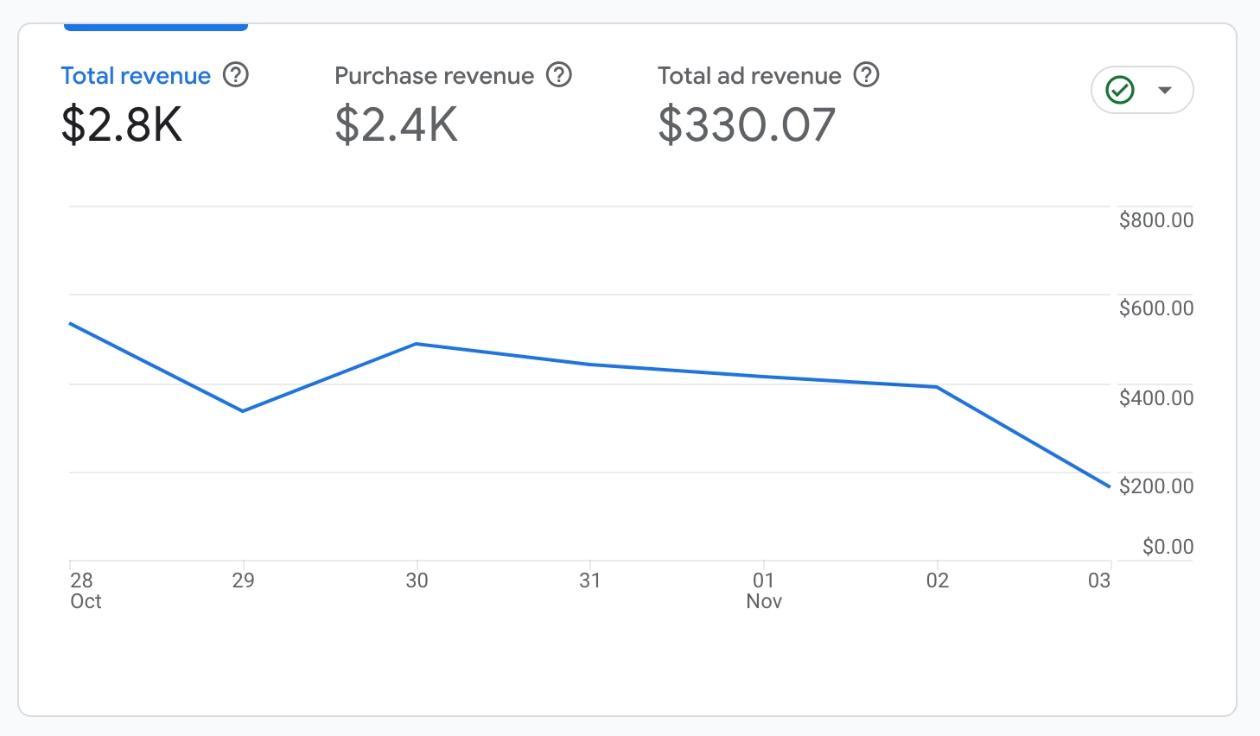Click the line's starting point on Oct 28
Screen dimensions: 1260x736
[70, 323]
